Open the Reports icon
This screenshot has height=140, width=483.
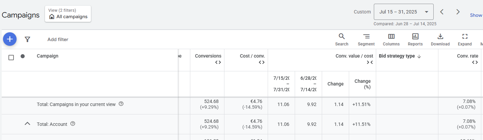[x=415, y=39]
